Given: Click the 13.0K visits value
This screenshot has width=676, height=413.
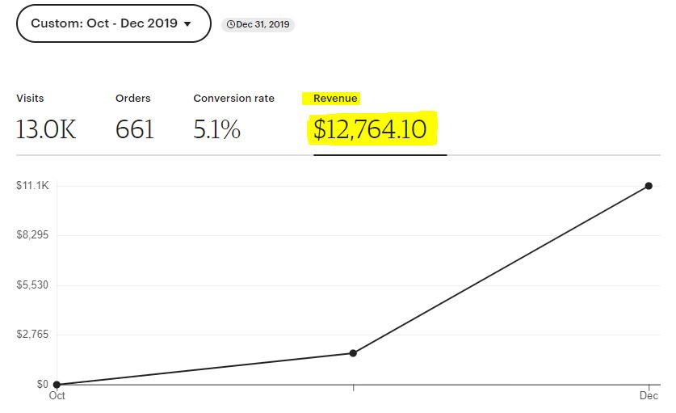Looking at the screenshot, I should (x=46, y=129).
